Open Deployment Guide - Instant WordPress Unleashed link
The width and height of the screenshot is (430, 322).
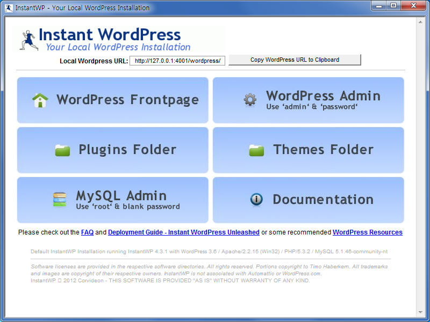[x=184, y=232]
